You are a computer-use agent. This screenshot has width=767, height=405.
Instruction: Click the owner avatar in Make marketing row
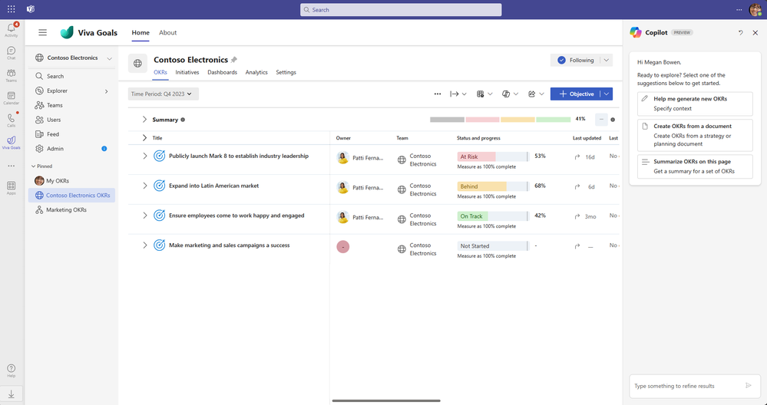click(343, 247)
